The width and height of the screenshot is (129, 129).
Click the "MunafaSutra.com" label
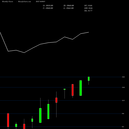click(x=25, y=2)
